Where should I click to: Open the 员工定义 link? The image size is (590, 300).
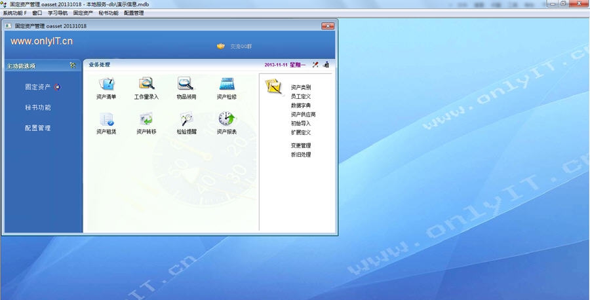coord(301,96)
